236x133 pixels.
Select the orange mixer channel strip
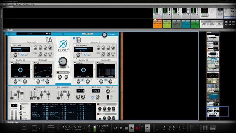pyautogui.click(x=157, y=24)
